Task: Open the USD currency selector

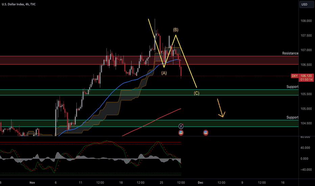Action: (306, 4)
